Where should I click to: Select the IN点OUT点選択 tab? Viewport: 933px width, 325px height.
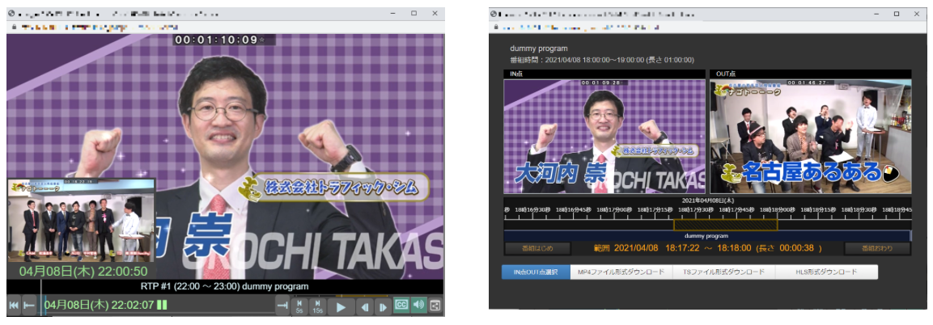pyautogui.click(x=536, y=272)
